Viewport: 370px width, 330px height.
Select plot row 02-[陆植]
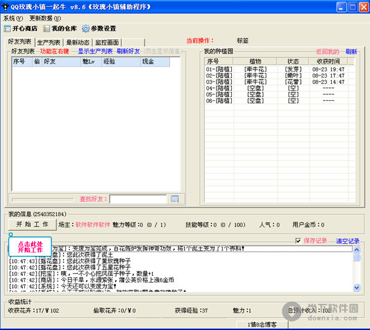coord(279,76)
